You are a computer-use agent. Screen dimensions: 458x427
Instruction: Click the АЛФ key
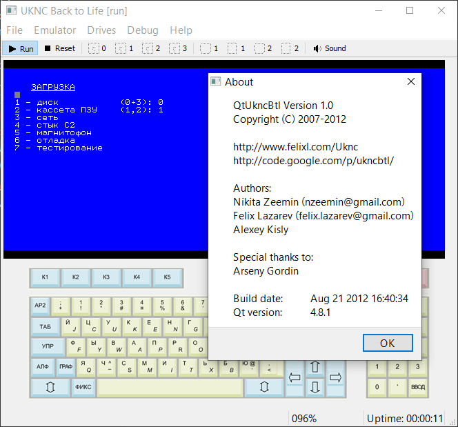43,367
